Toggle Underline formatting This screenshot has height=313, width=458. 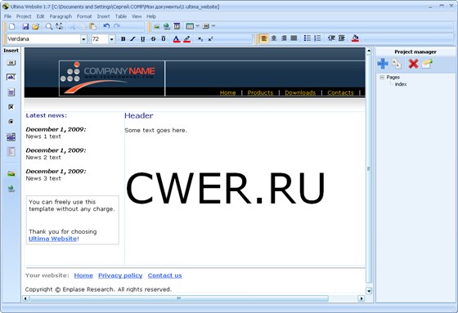tap(142, 39)
